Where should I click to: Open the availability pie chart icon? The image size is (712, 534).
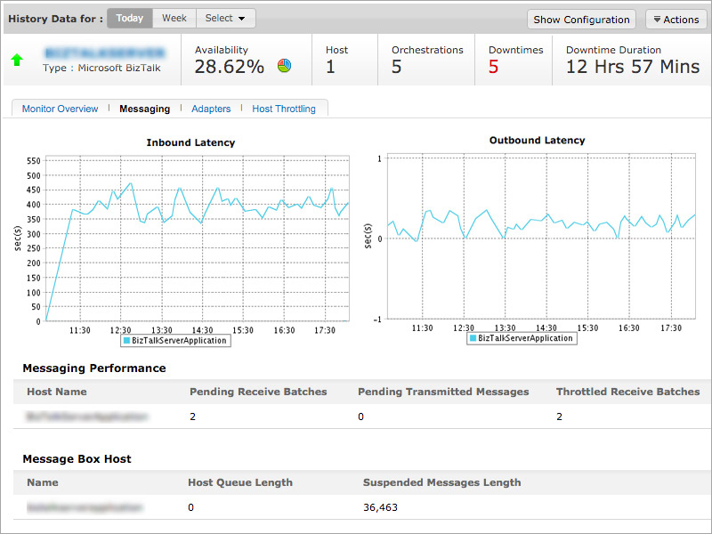[x=285, y=66]
